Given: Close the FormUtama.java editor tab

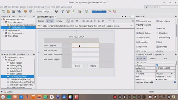Looking at the screenshot, I should coord(55,17).
